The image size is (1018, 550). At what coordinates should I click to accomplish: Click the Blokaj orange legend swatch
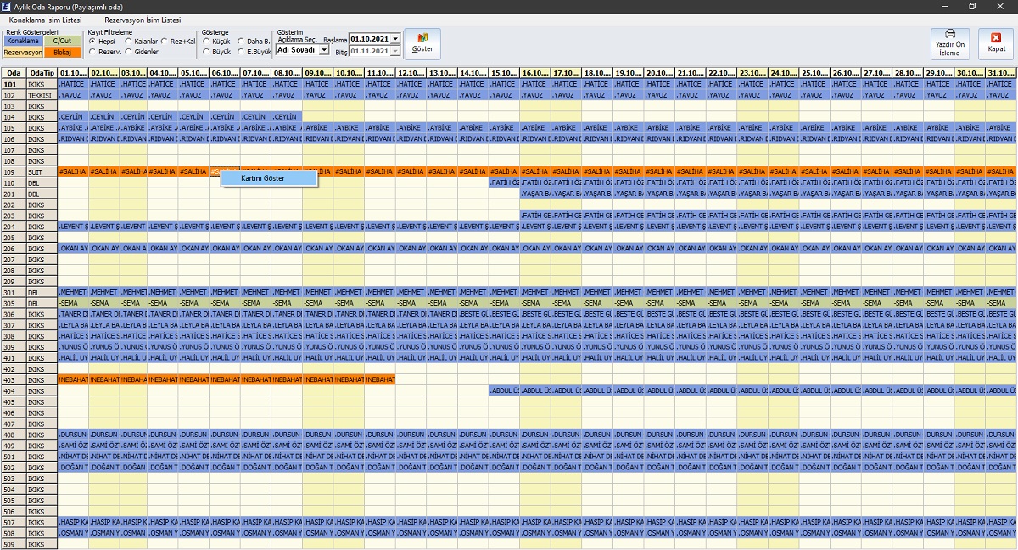62,52
